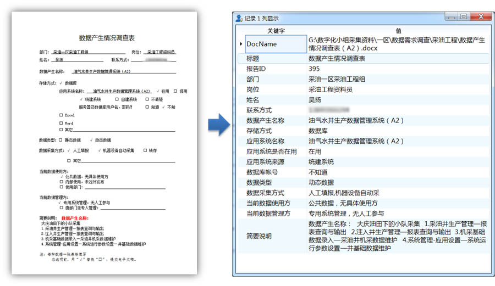The image size is (495, 286).
Task: Select the DocName key cell
Action: (x=276, y=44)
